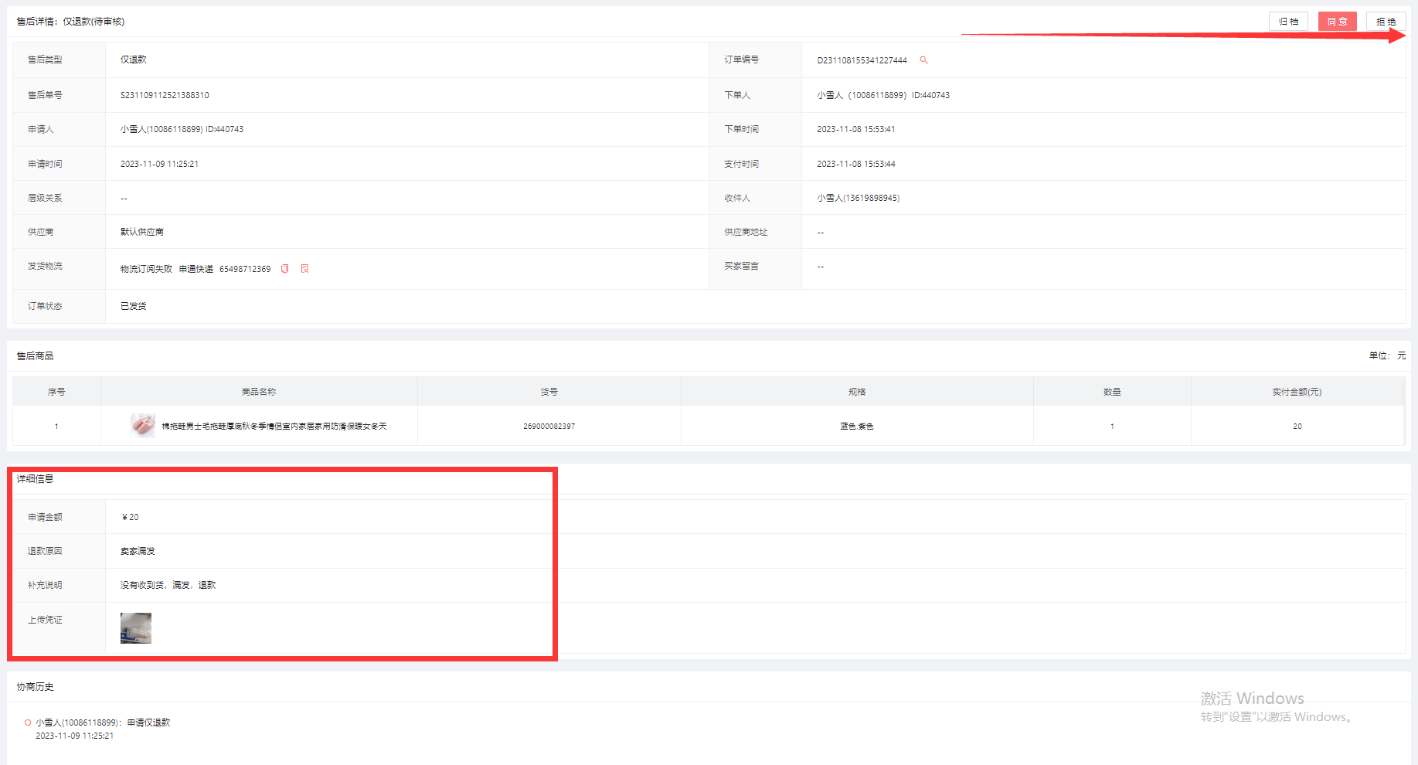Click the 申请仅退款 history entry

tap(148, 722)
